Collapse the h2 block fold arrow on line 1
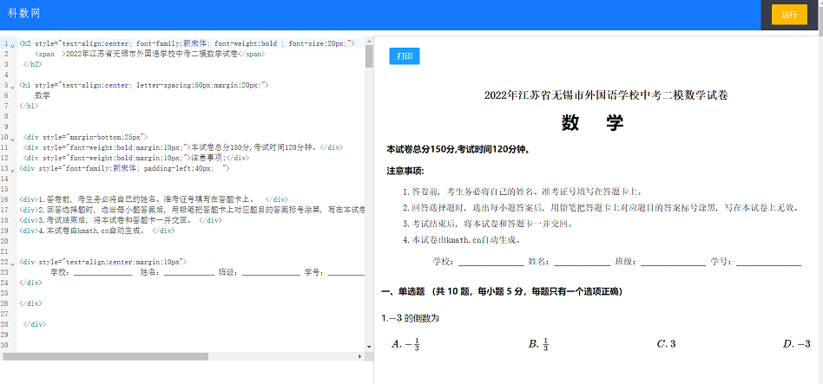 coord(13,45)
